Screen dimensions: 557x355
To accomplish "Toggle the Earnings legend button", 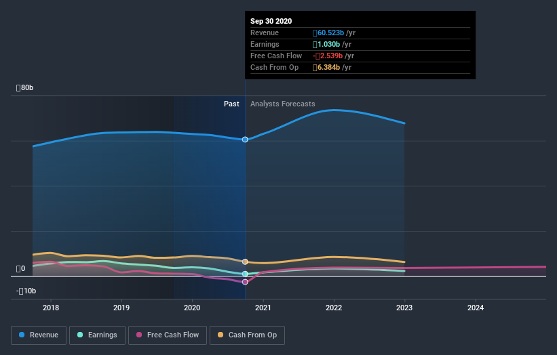I will pos(97,335).
